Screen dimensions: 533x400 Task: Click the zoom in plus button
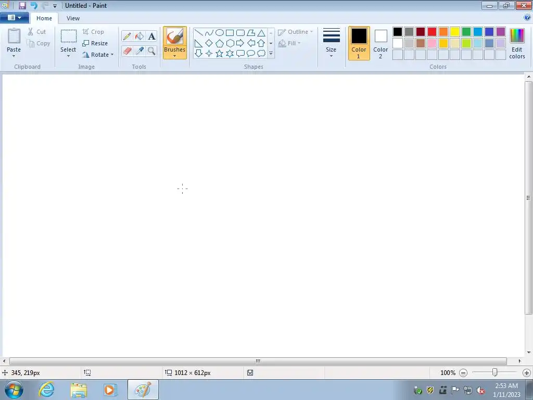[x=527, y=373]
